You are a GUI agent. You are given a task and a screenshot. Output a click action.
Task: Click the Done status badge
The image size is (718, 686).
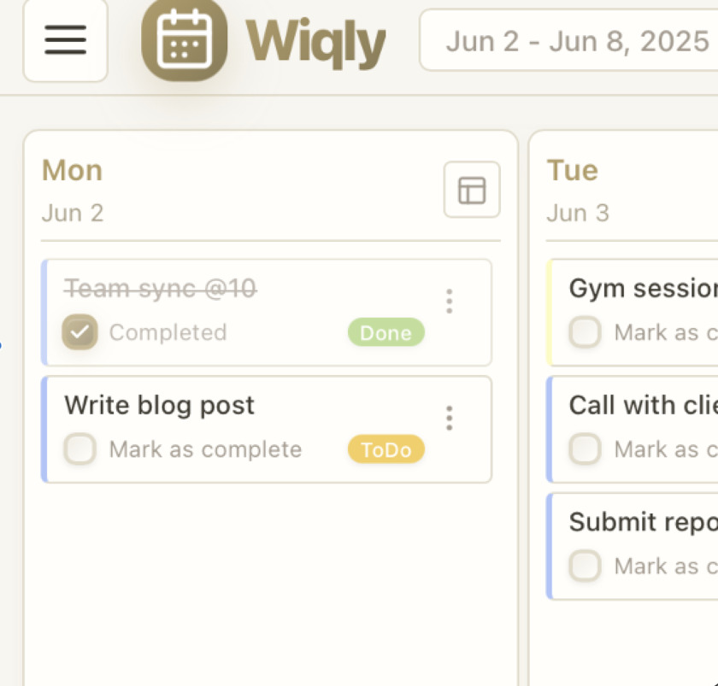[x=385, y=332]
